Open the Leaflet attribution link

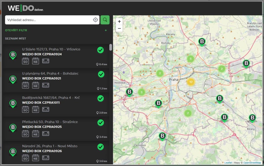click(228, 163)
